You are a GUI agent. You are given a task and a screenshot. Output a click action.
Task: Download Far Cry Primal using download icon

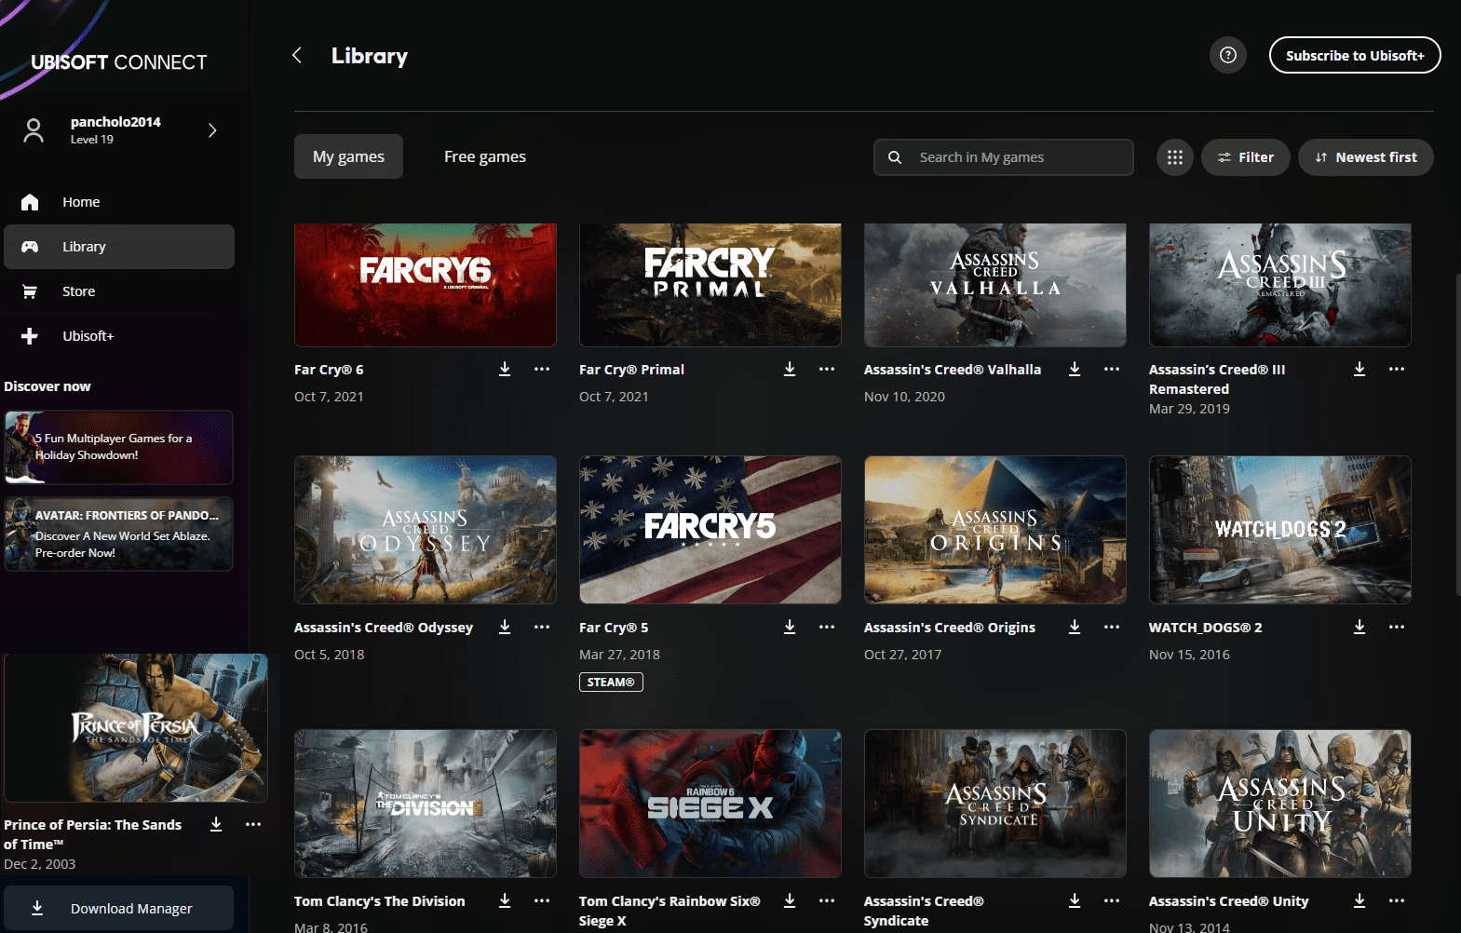[x=790, y=369]
